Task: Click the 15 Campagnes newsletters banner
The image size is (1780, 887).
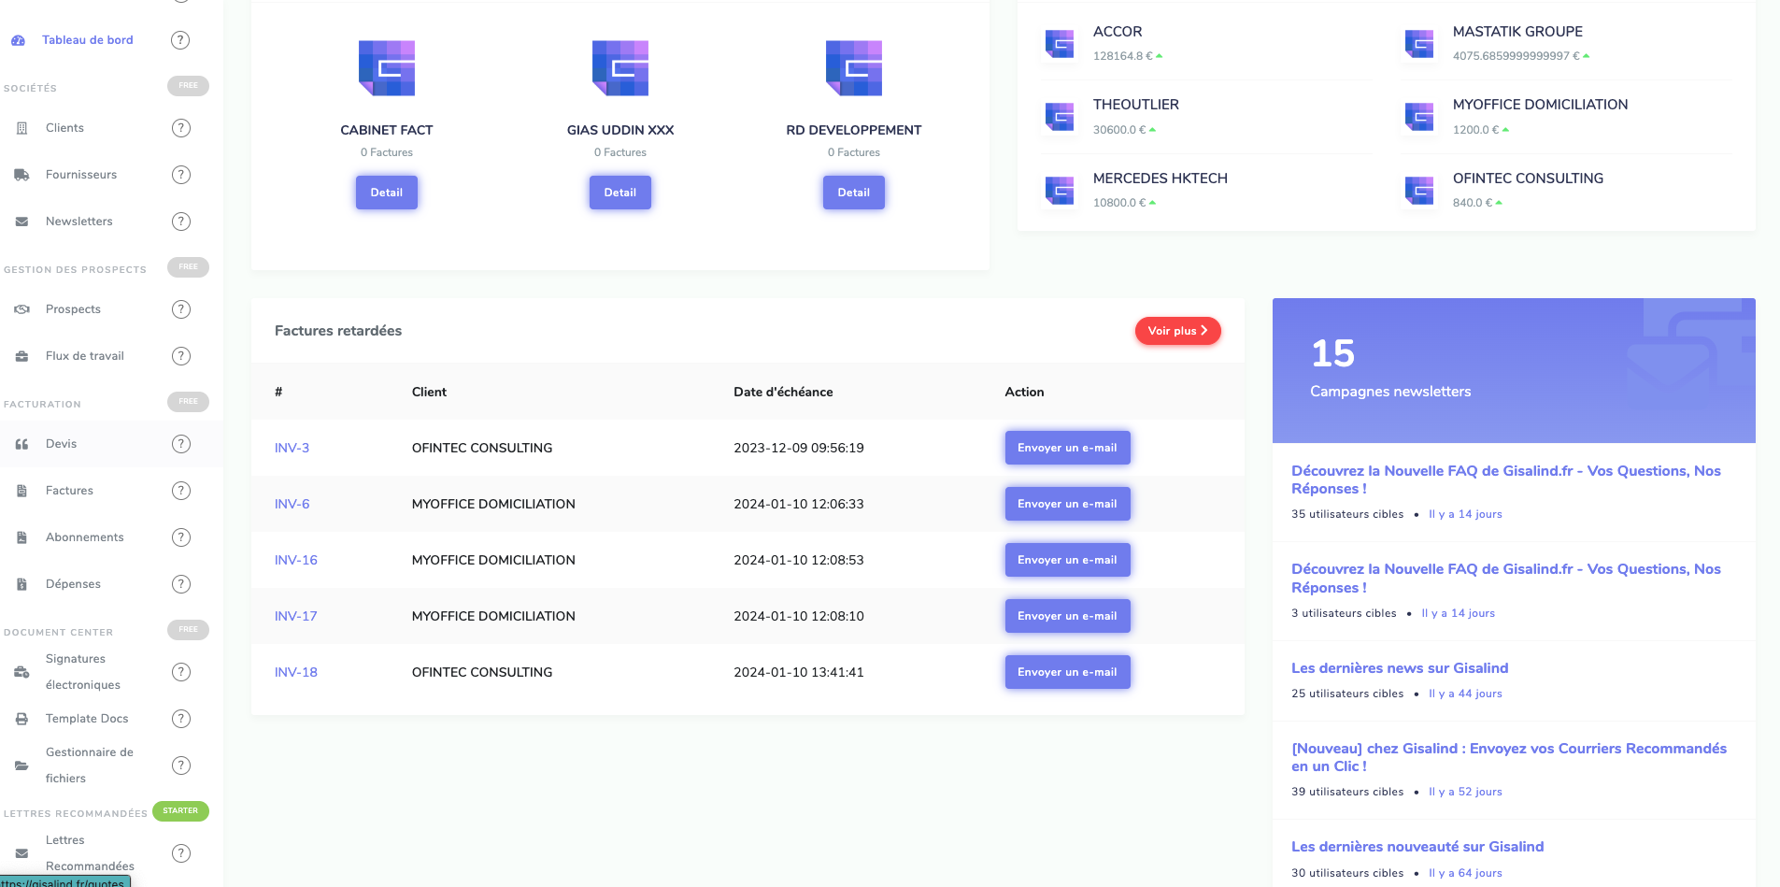Action: 1514,370
